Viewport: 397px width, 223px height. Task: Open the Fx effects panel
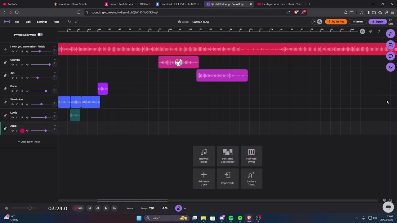tap(390, 67)
